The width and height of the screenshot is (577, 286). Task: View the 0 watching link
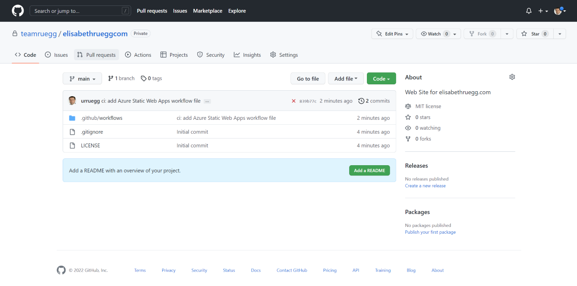423,128
